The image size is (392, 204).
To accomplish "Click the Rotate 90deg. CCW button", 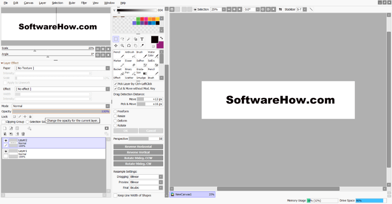I will coord(138,158).
